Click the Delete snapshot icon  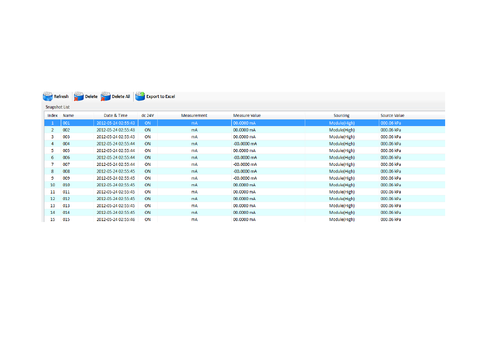click(x=79, y=96)
